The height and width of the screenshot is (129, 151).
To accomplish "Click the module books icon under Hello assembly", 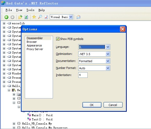I will click(14, 90).
